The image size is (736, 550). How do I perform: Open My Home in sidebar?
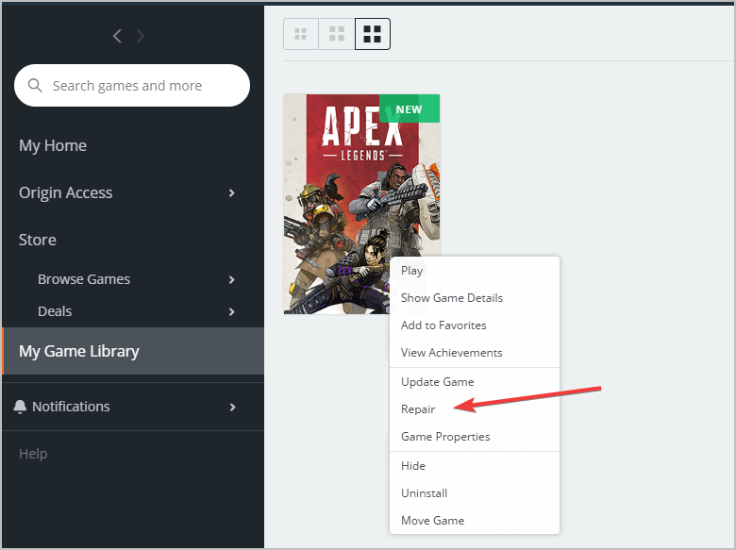click(53, 145)
